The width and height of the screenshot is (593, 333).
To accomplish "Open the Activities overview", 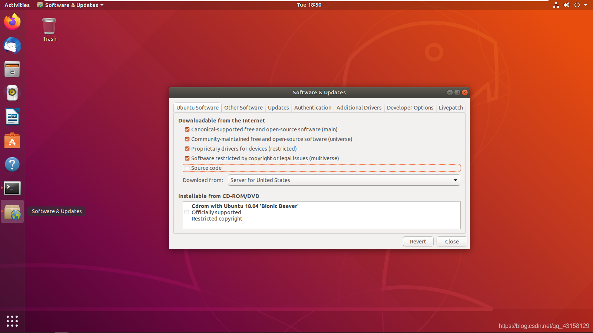I will [x=17, y=5].
